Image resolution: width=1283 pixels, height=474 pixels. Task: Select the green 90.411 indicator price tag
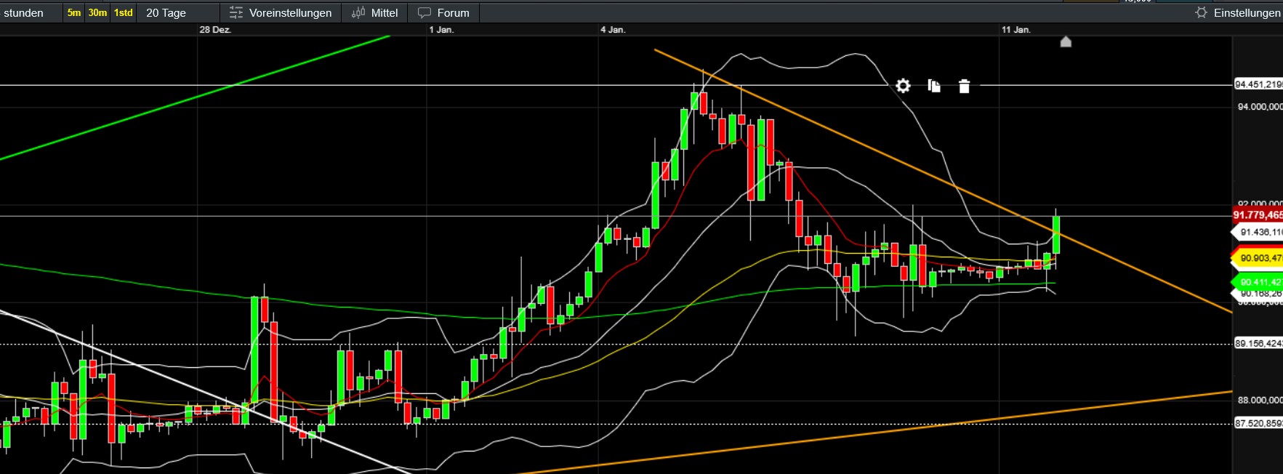point(1259,281)
